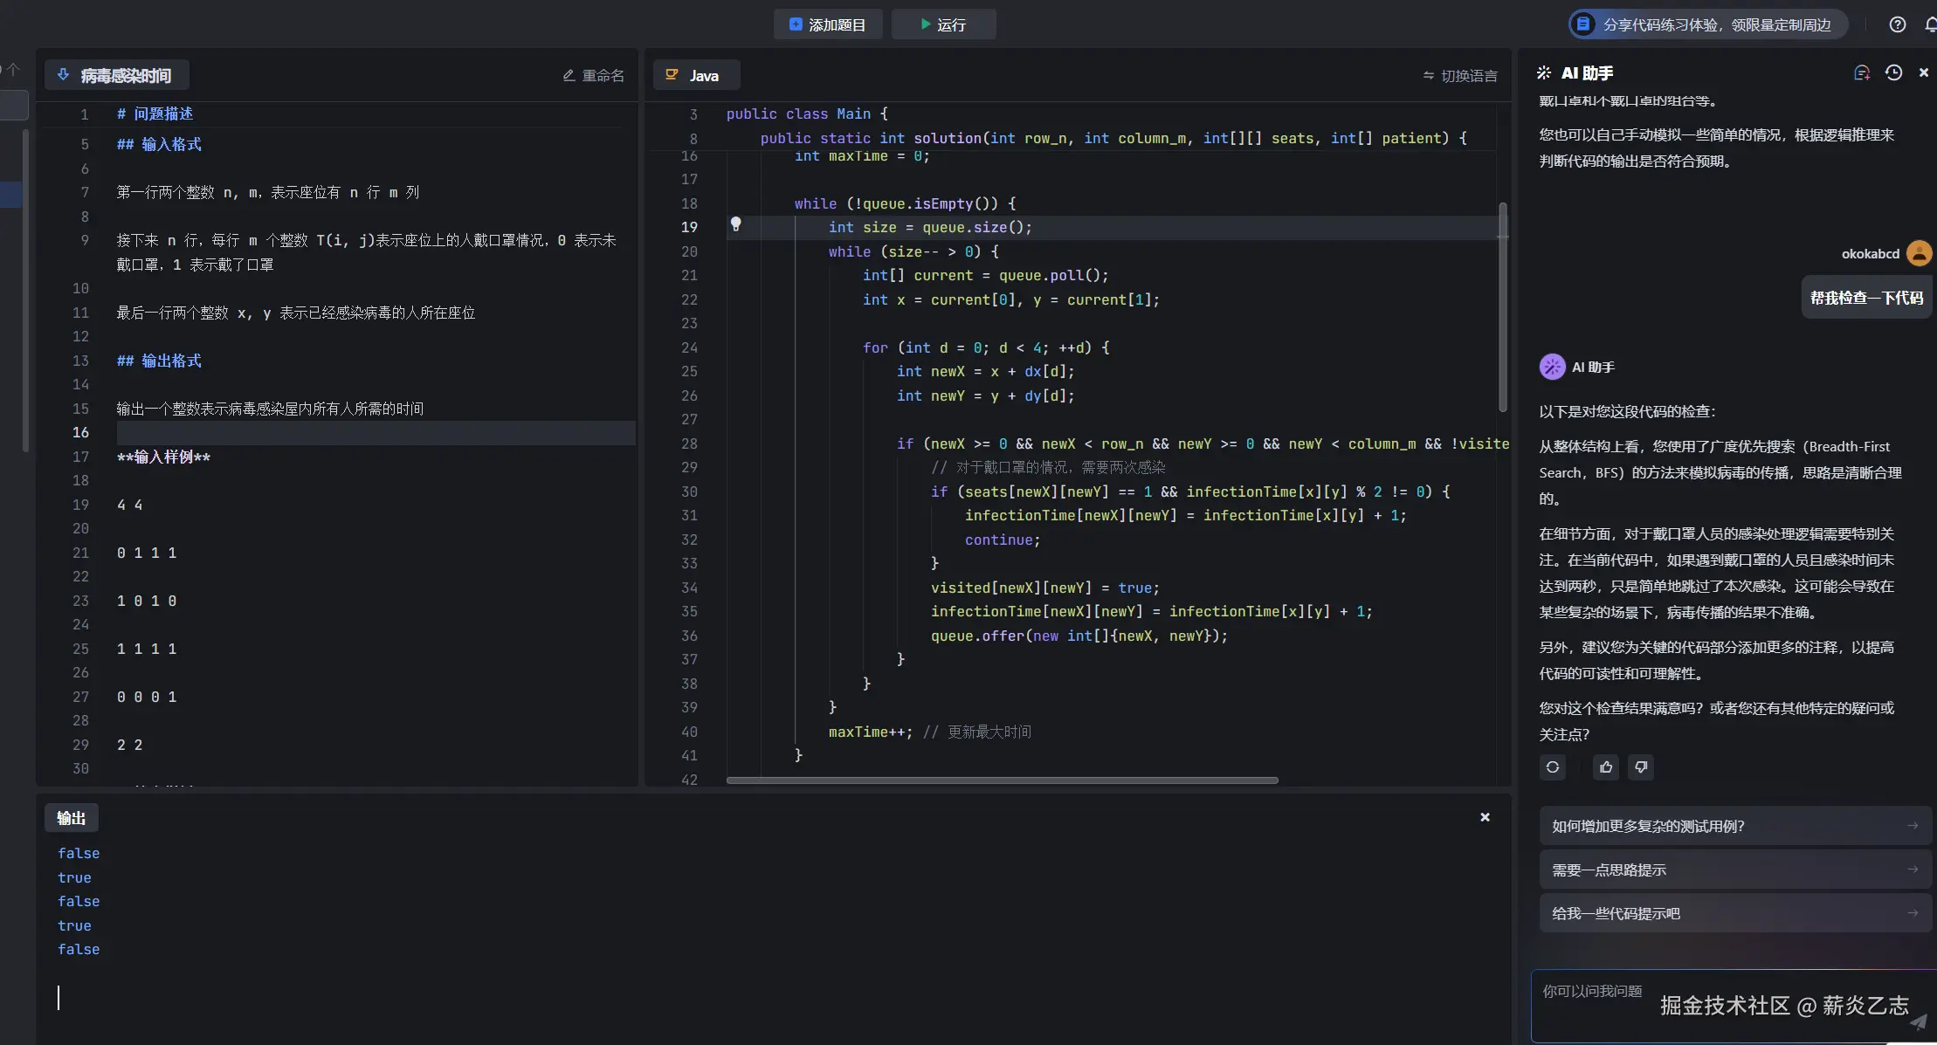Give thumbs up to the AI answer
The height and width of the screenshot is (1045, 1937).
[x=1605, y=767]
